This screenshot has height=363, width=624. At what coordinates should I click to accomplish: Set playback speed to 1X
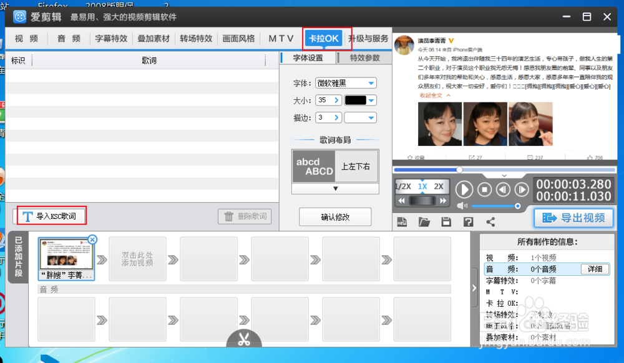pos(422,186)
